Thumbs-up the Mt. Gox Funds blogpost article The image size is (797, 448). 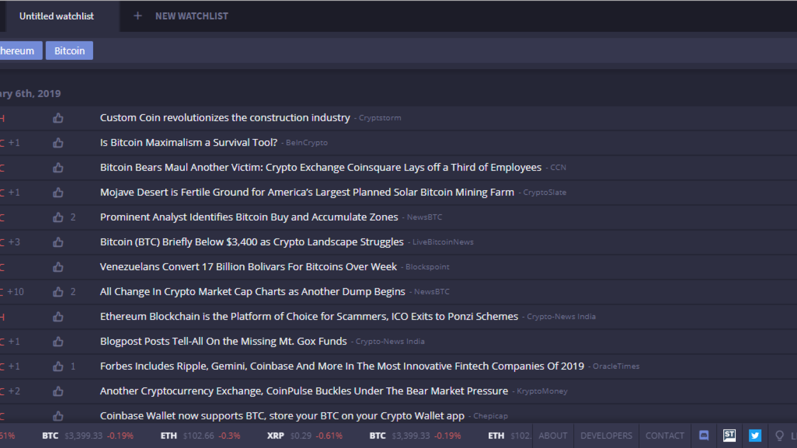pos(58,342)
